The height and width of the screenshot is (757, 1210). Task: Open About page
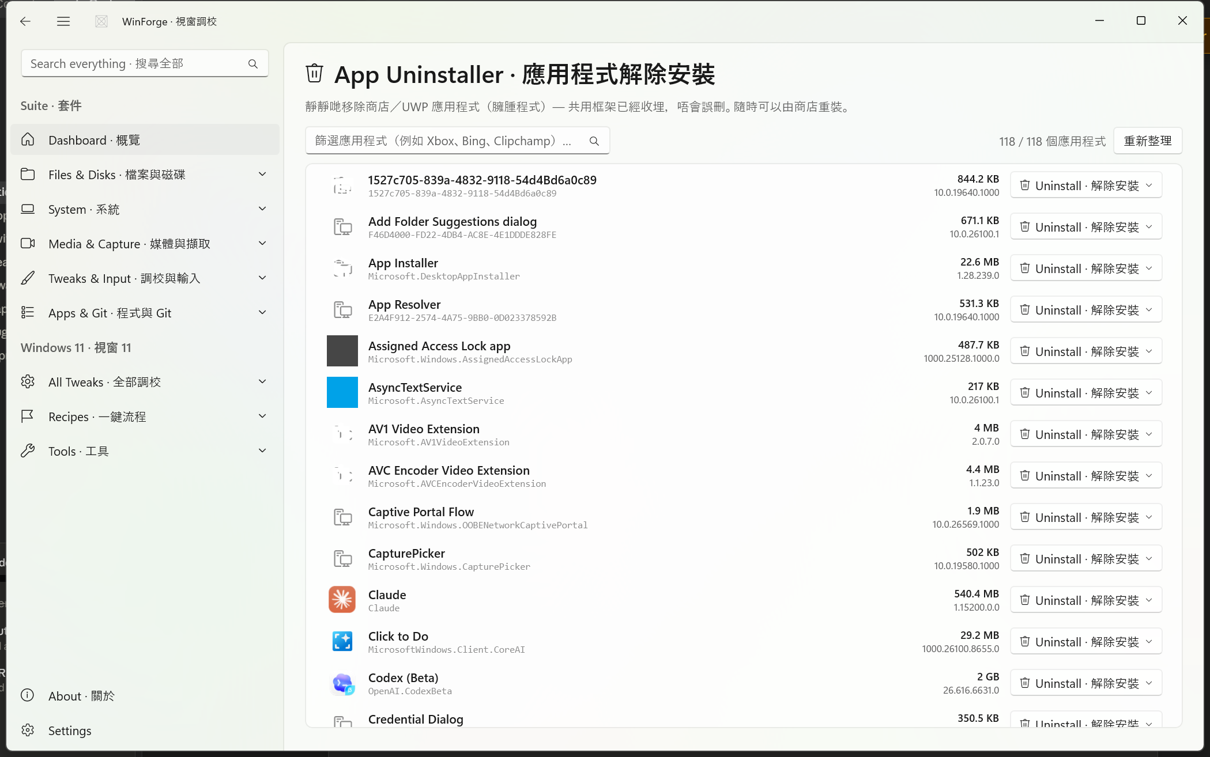tap(145, 696)
